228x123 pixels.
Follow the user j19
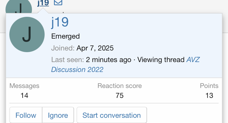point(26,115)
